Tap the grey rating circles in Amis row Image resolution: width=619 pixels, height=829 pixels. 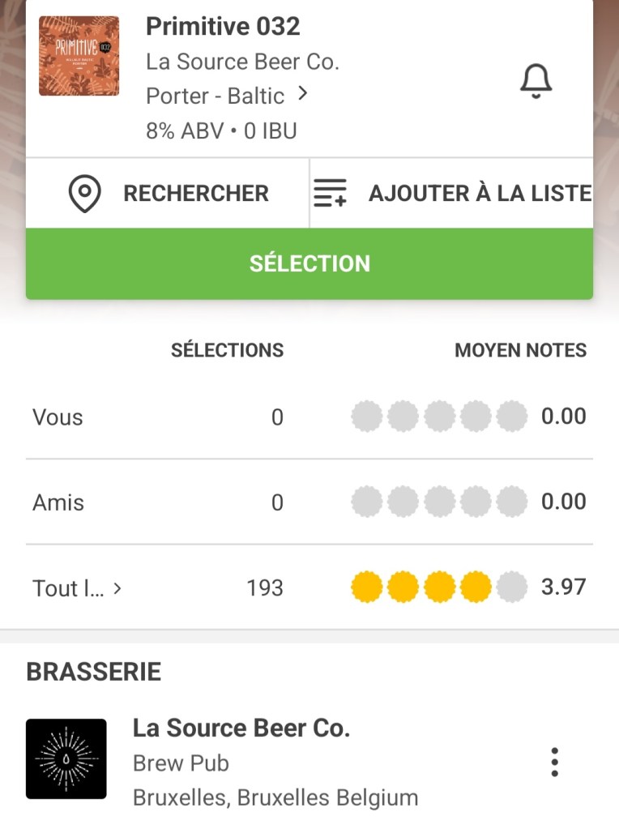pyautogui.click(x=438, y=502)
